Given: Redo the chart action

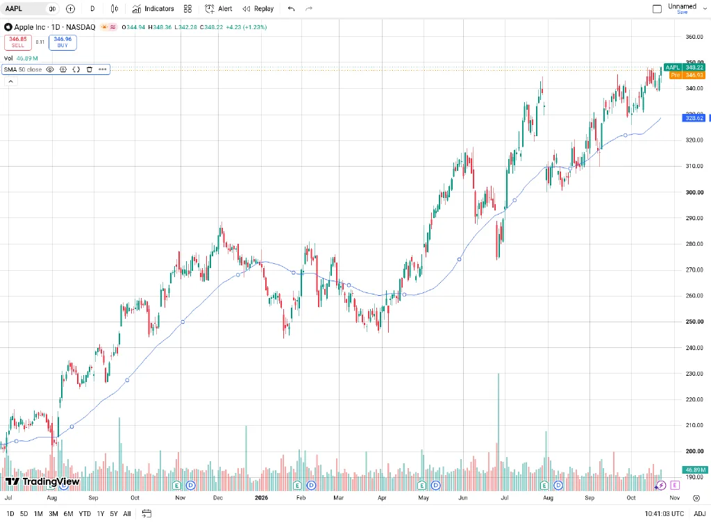Looking at the screenshot, I should click(309, 8).
